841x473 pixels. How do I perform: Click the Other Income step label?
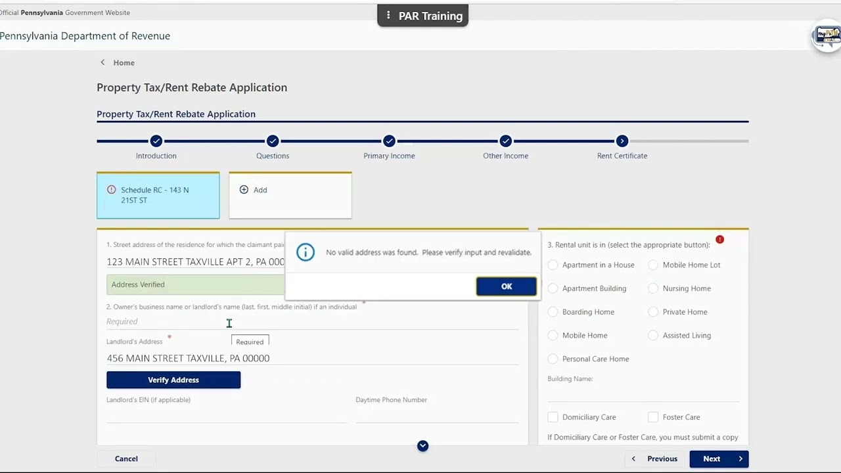(x=505, y=156)
